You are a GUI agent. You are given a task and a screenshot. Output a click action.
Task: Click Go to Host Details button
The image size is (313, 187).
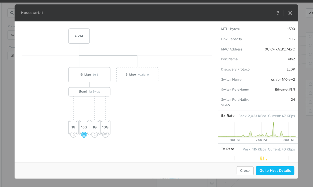point(275,170)
